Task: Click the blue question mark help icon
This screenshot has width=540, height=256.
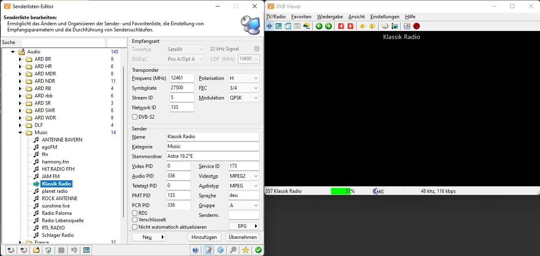Action: coord(195,250)
